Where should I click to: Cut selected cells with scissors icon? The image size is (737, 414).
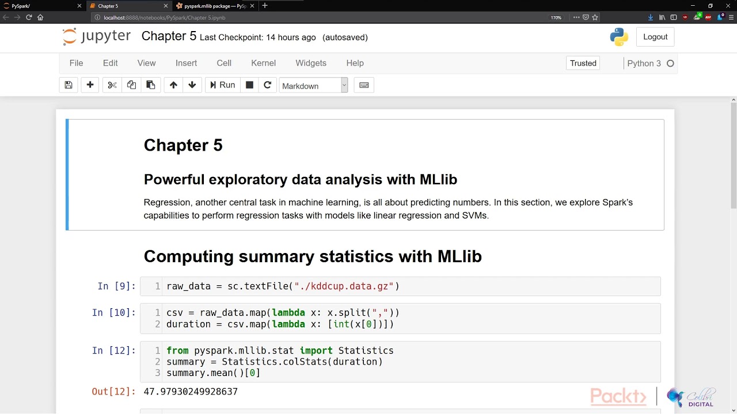[112, 85]
